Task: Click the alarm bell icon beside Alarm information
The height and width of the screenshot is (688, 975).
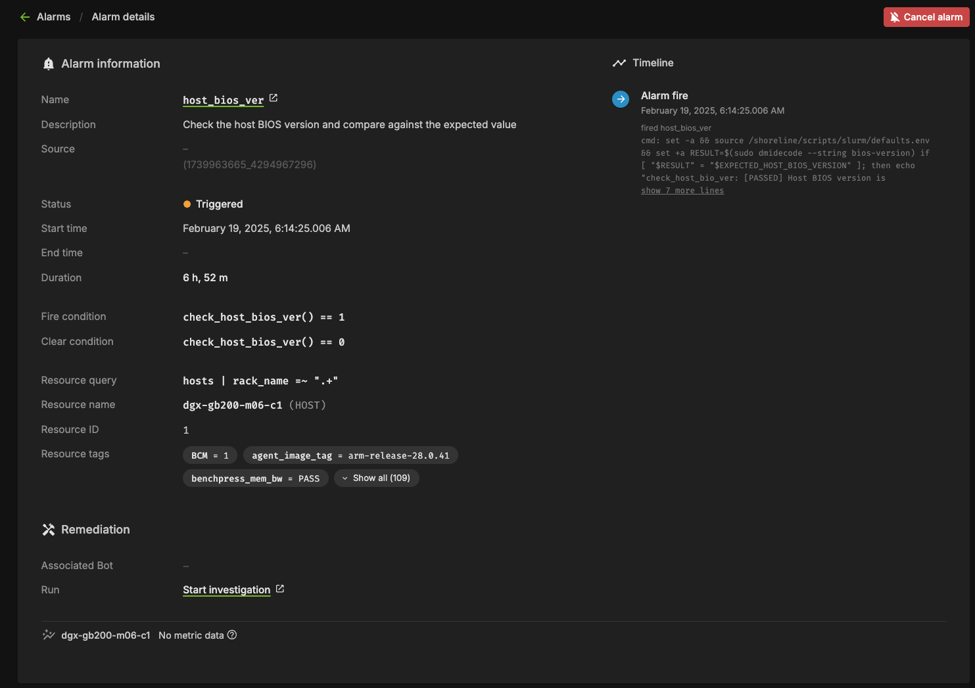Action: coord(48,64)
